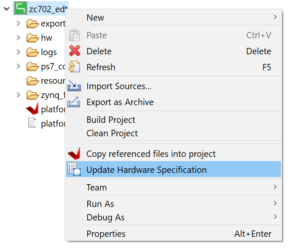Open the Debug As submenu arrow

[275, 217]
